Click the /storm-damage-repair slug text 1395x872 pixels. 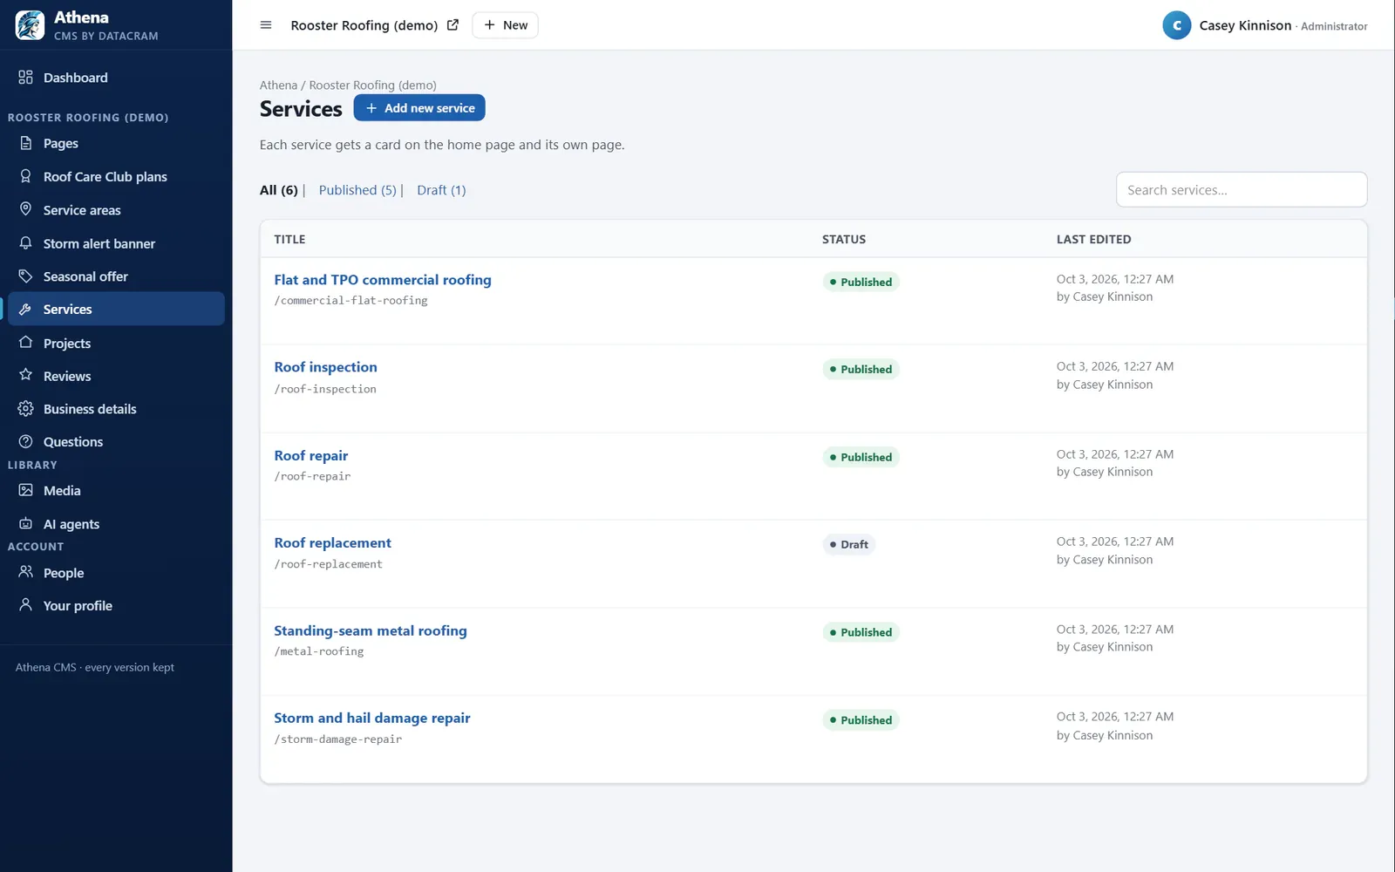click(x=338, y=739)
